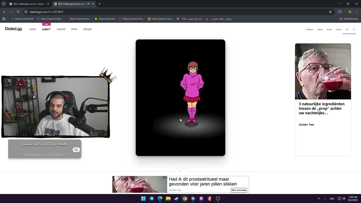
Task: Open the 'Device unlock Tool' bookmark
Action: click(22, 19)
